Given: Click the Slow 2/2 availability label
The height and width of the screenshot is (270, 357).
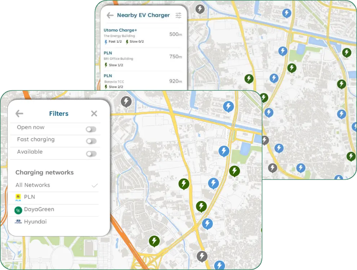Looking at the screenshot, I should [x=114, y=87].
